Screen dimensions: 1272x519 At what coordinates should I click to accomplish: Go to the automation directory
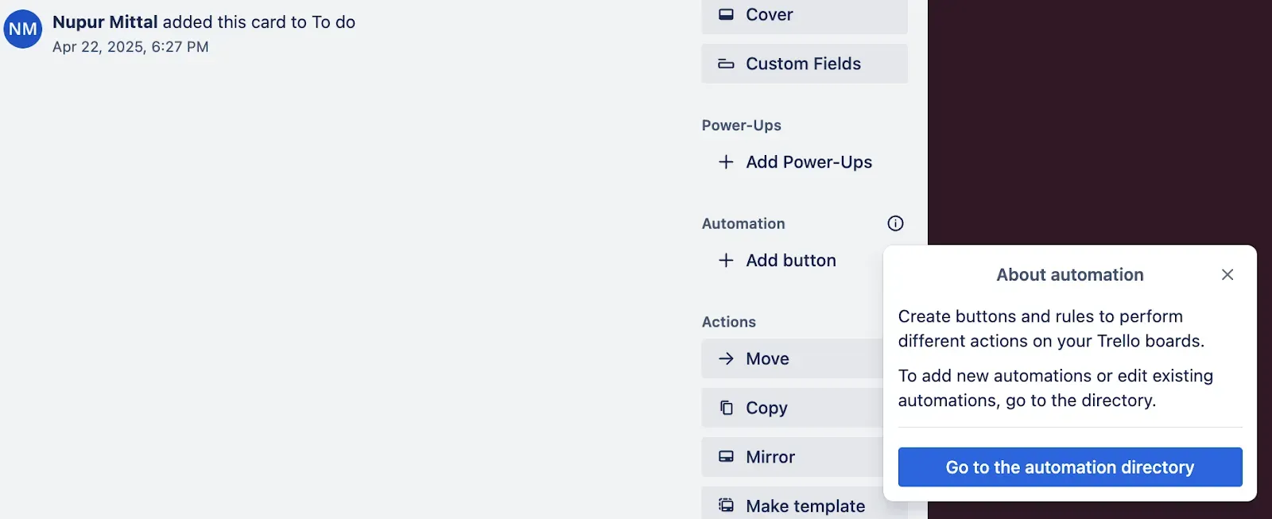1068,467
